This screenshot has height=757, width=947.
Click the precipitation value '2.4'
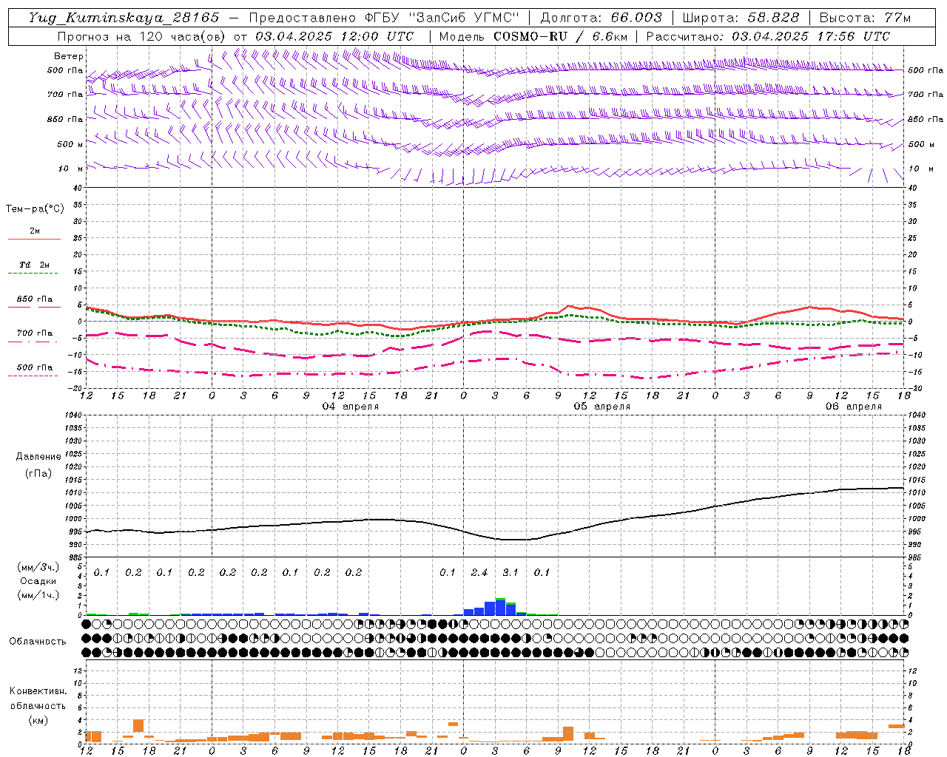coord(479,572)
